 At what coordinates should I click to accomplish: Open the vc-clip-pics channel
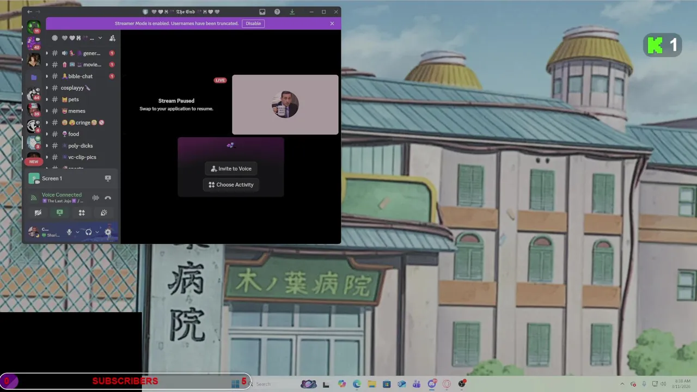point(82,157)
